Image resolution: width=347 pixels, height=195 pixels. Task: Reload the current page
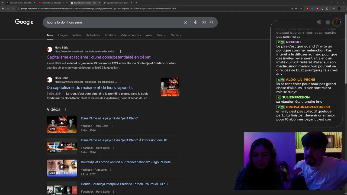tap(12, 8)
